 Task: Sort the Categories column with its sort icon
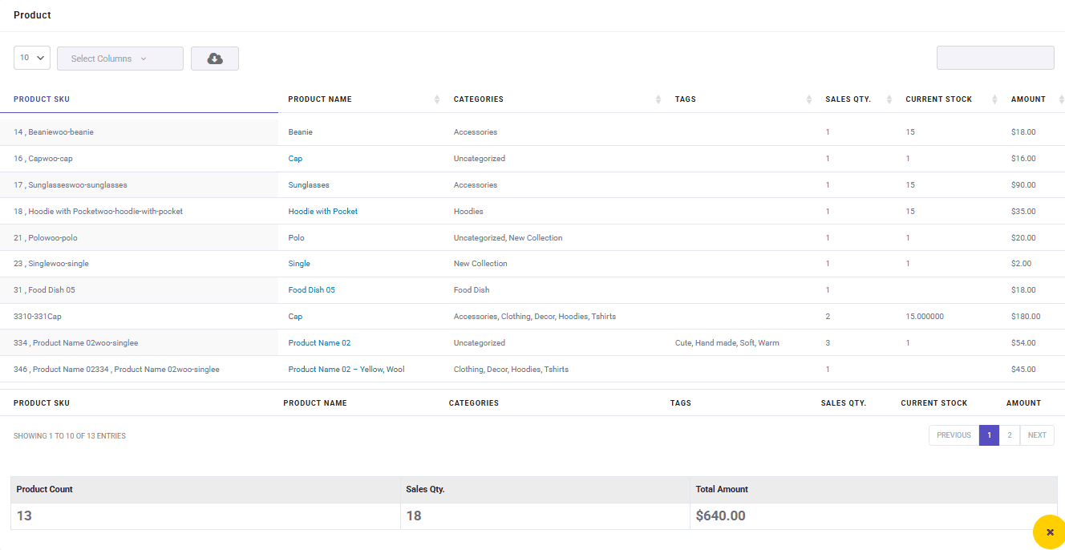(x=660, y=99)
